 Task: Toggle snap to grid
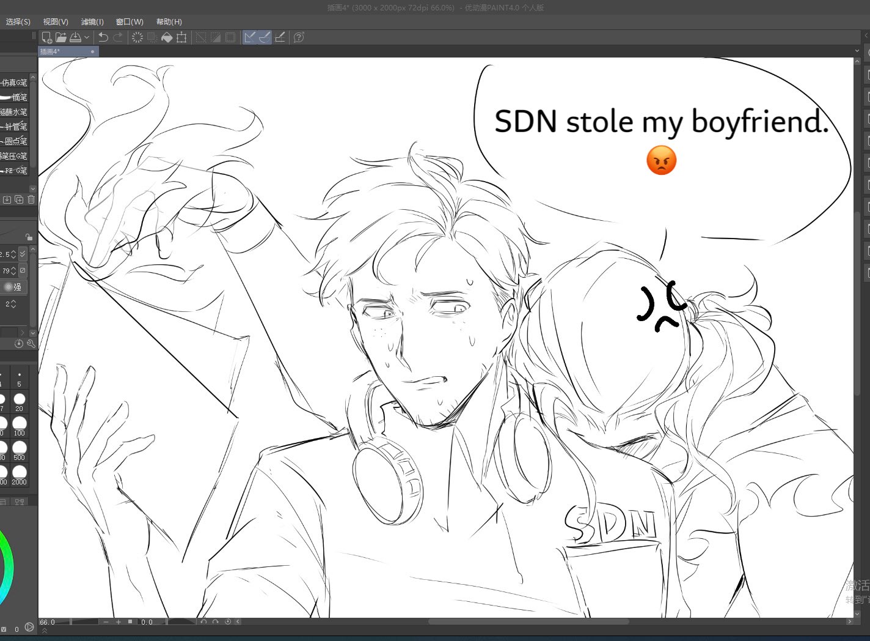coord(280,37)
